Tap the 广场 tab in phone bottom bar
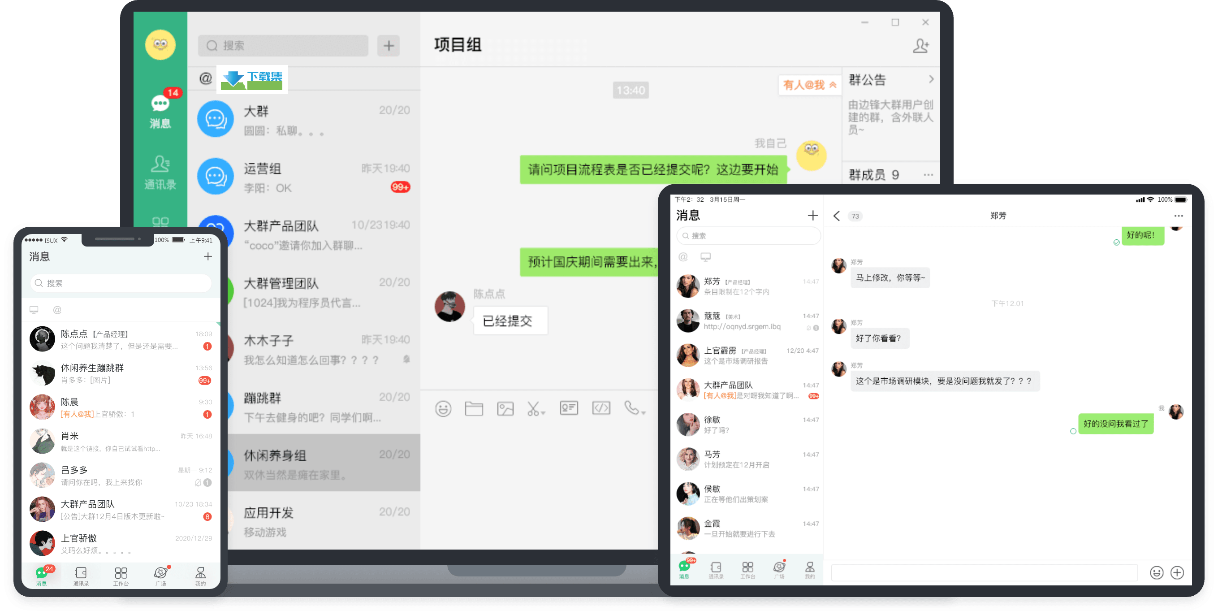1218x615 pixels. pos(161,576)
